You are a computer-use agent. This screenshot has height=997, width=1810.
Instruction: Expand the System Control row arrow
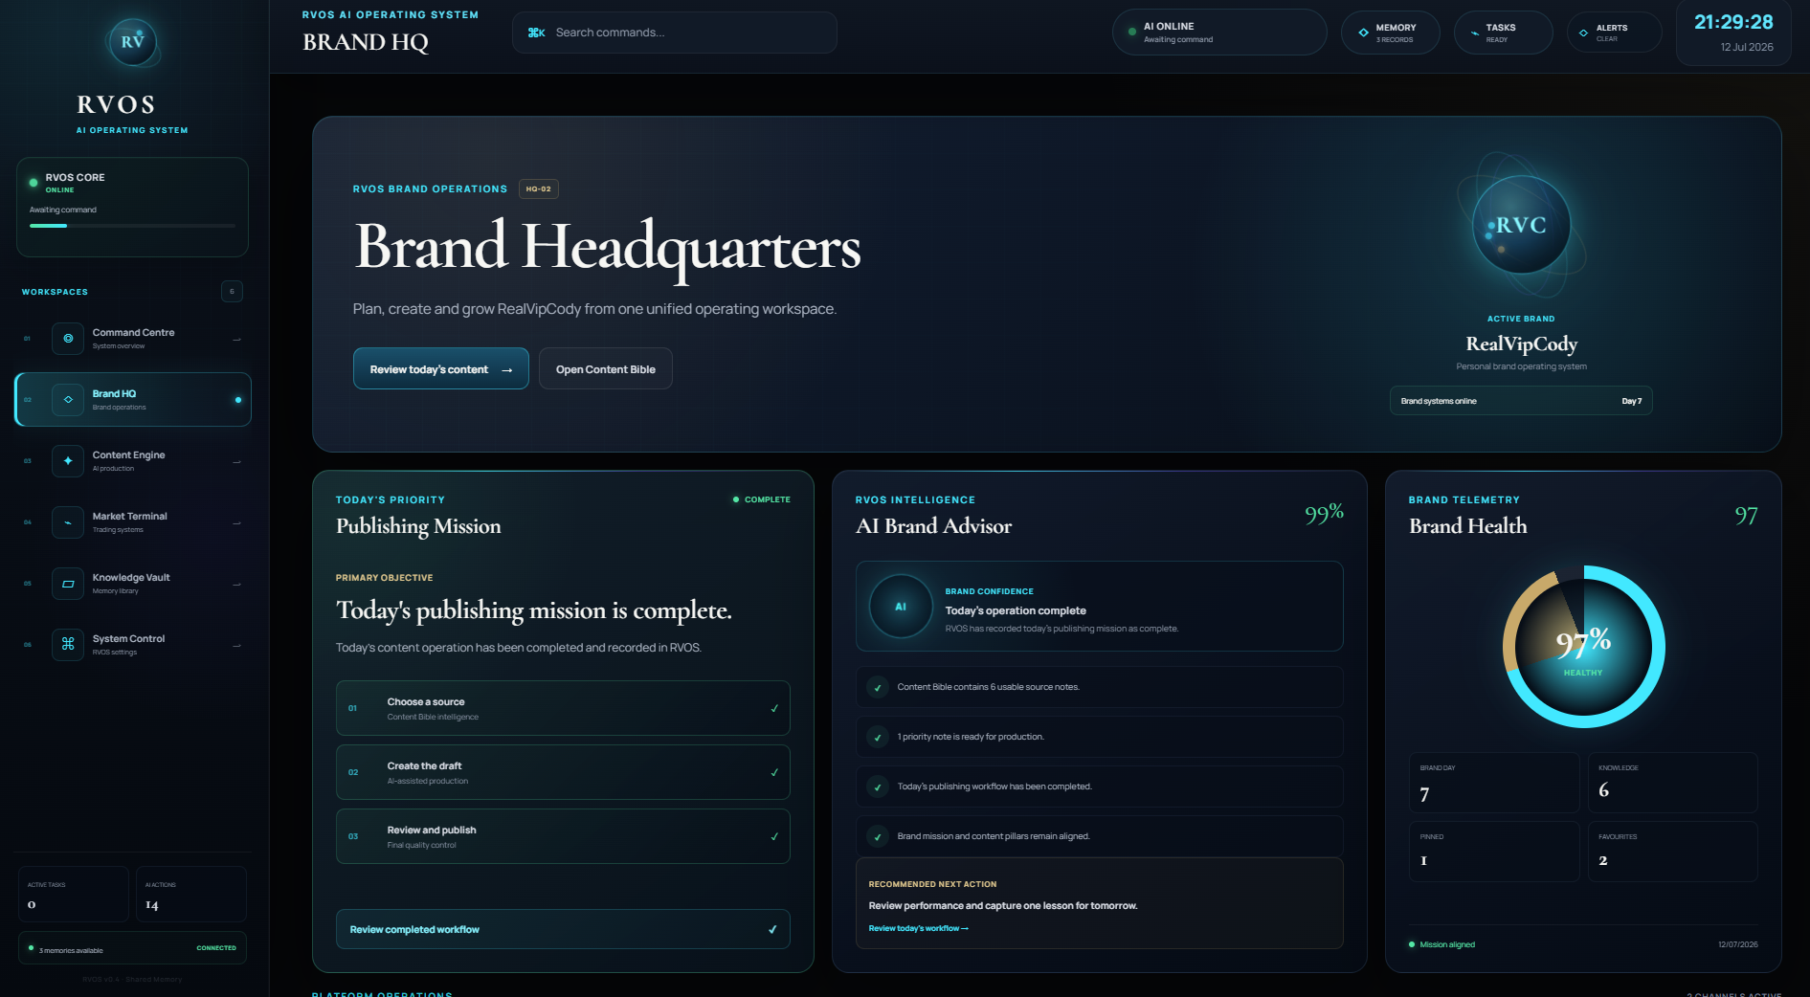(236, 646)
